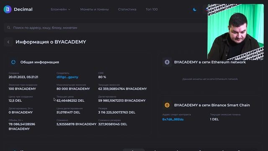Click the Общая информация circle icon
The height and width of the screenshot is (151, 268).
pos(13,62)
